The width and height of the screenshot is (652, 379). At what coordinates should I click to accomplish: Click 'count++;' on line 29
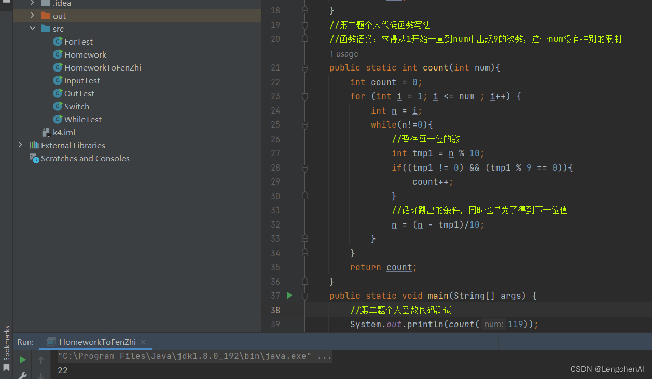[433, 182]
